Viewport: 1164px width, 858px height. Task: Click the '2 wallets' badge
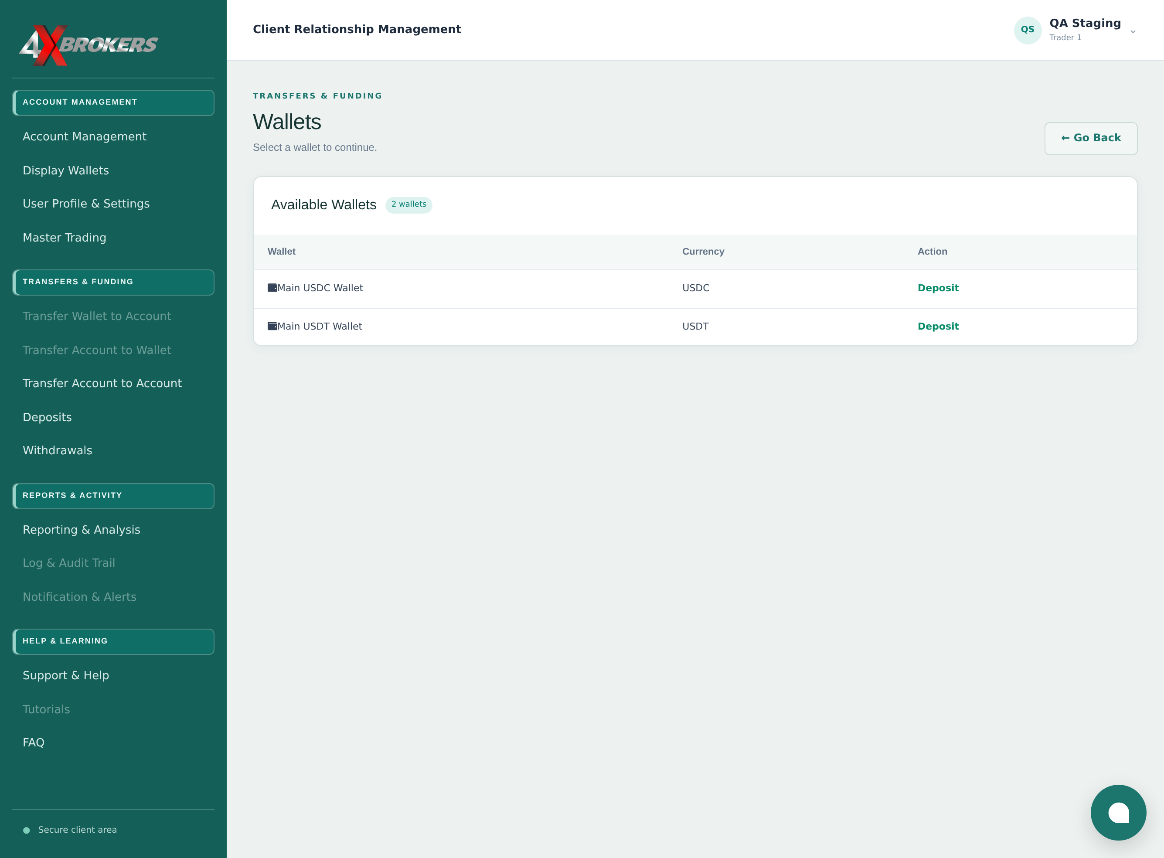(409, 204)
